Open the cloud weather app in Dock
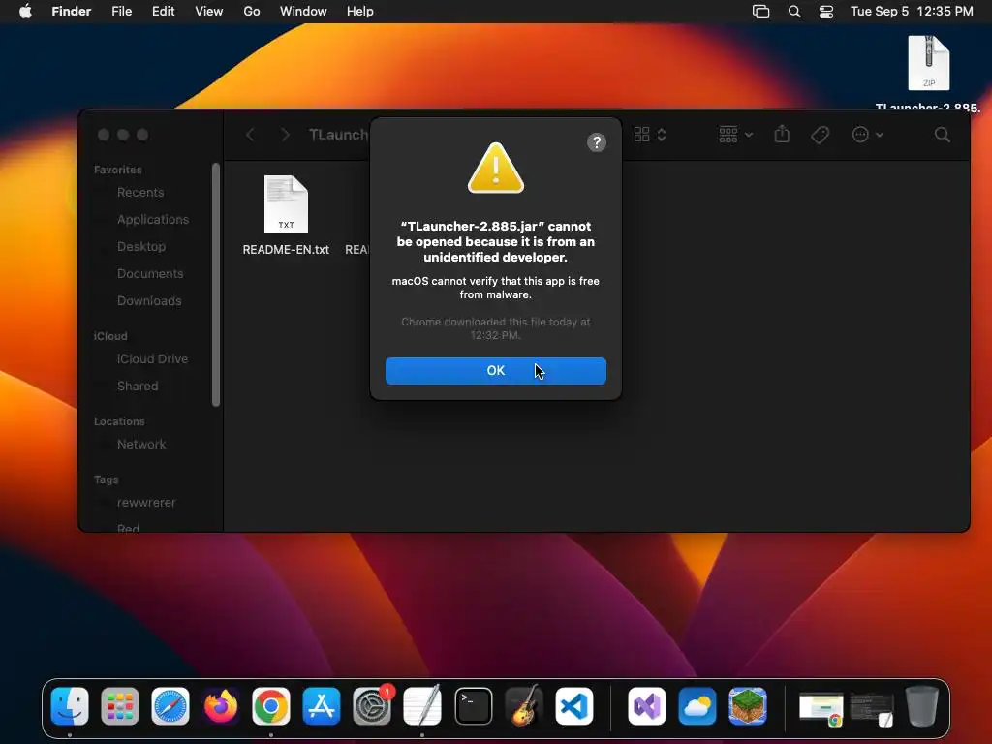 point(697,706)
